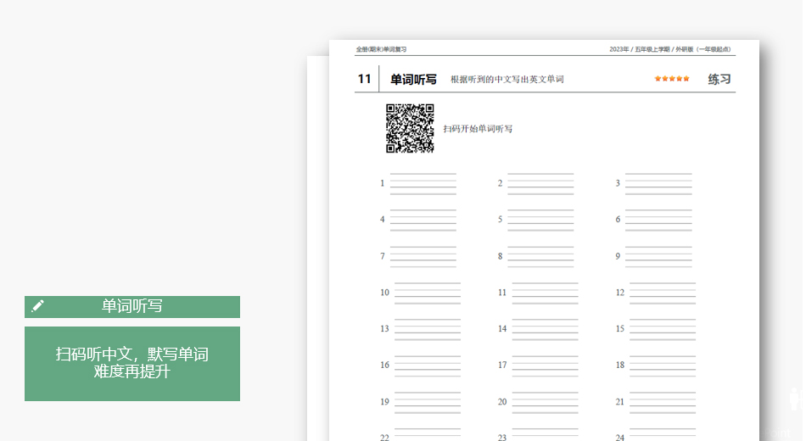Click the writing lines for item 11

[545, 293]
